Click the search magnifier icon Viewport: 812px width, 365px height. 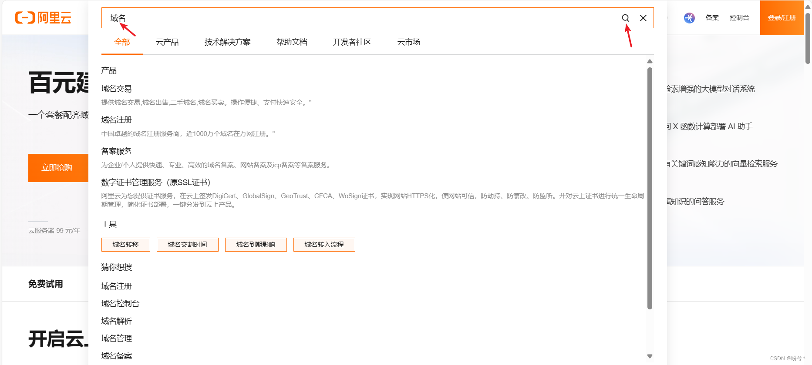pyautogui.click(x=625, y=18)
